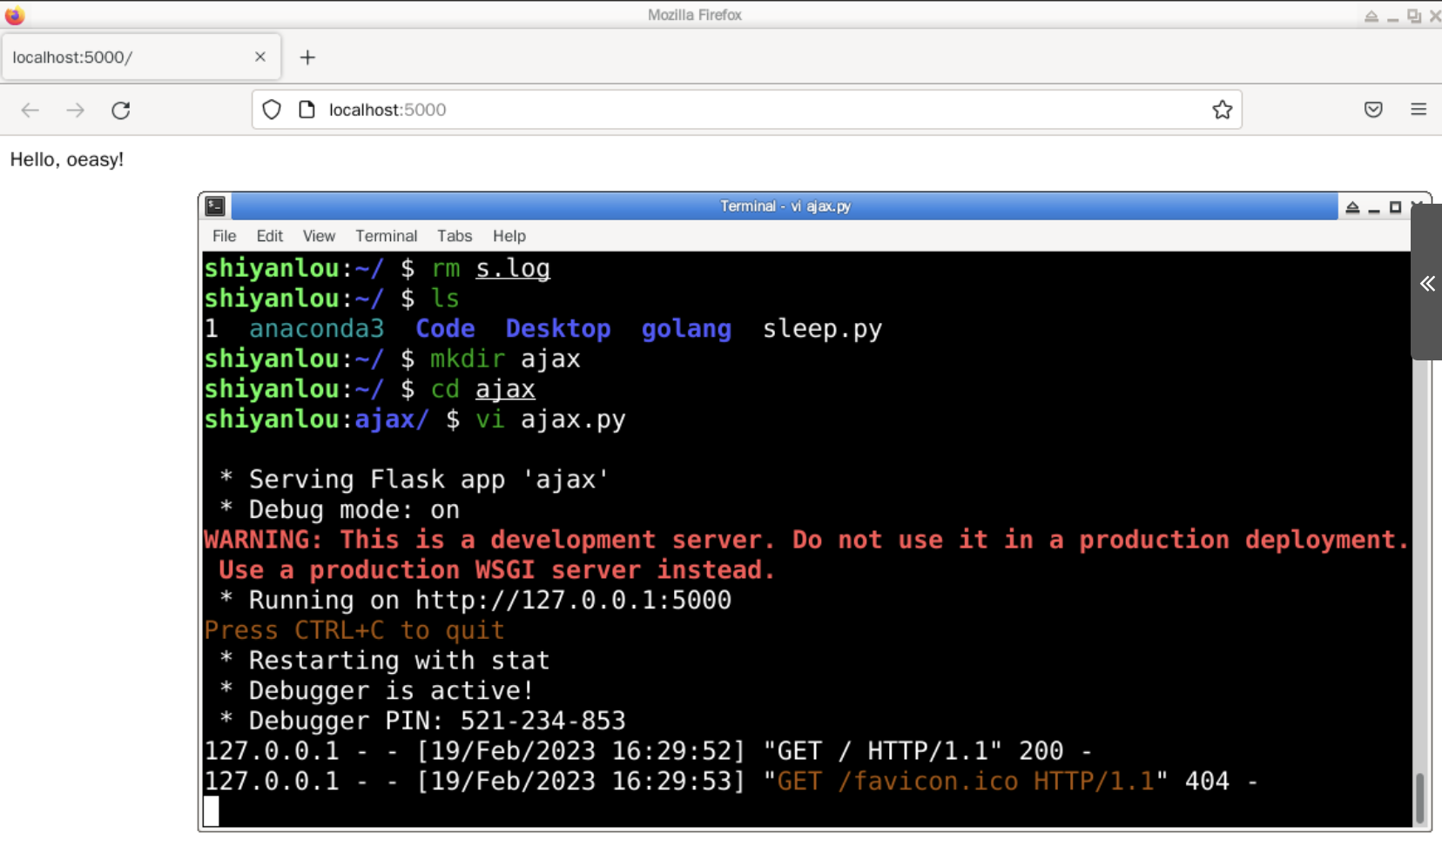The height and width of the screenshot is (867, 1442).
Task: Click 'Code' directory in ls output
Action: coord(445,328)
